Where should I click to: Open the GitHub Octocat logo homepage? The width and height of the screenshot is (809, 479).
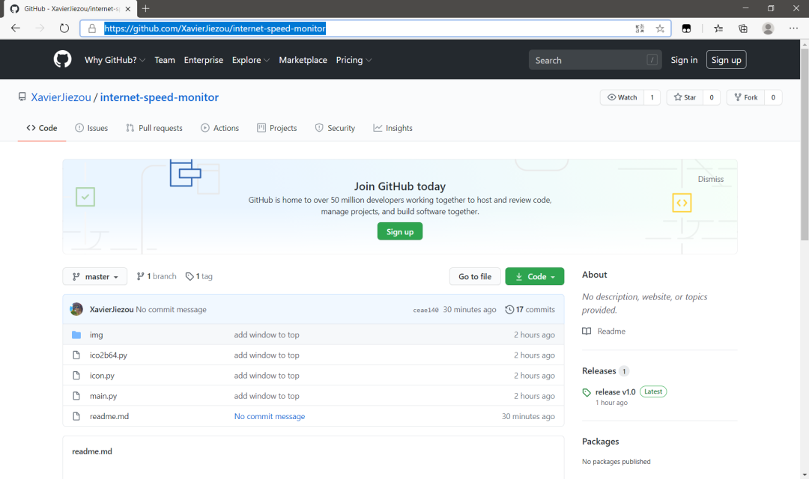62,59
